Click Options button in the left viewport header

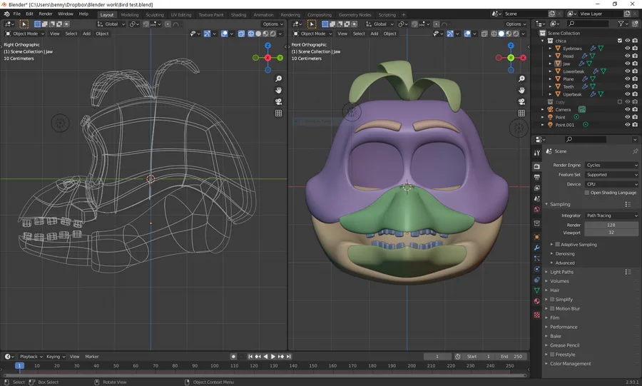point(272,24)
